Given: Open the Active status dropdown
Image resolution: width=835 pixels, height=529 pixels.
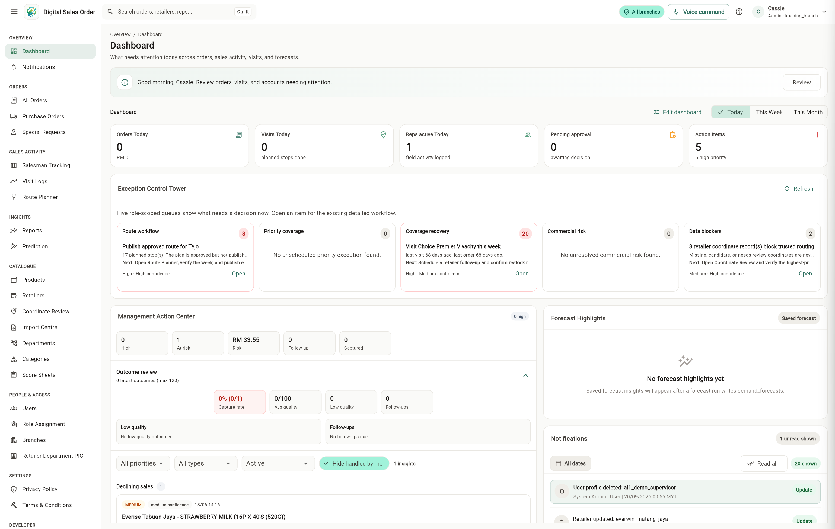Looking at the screenshot, I should [x=278, y=463].
